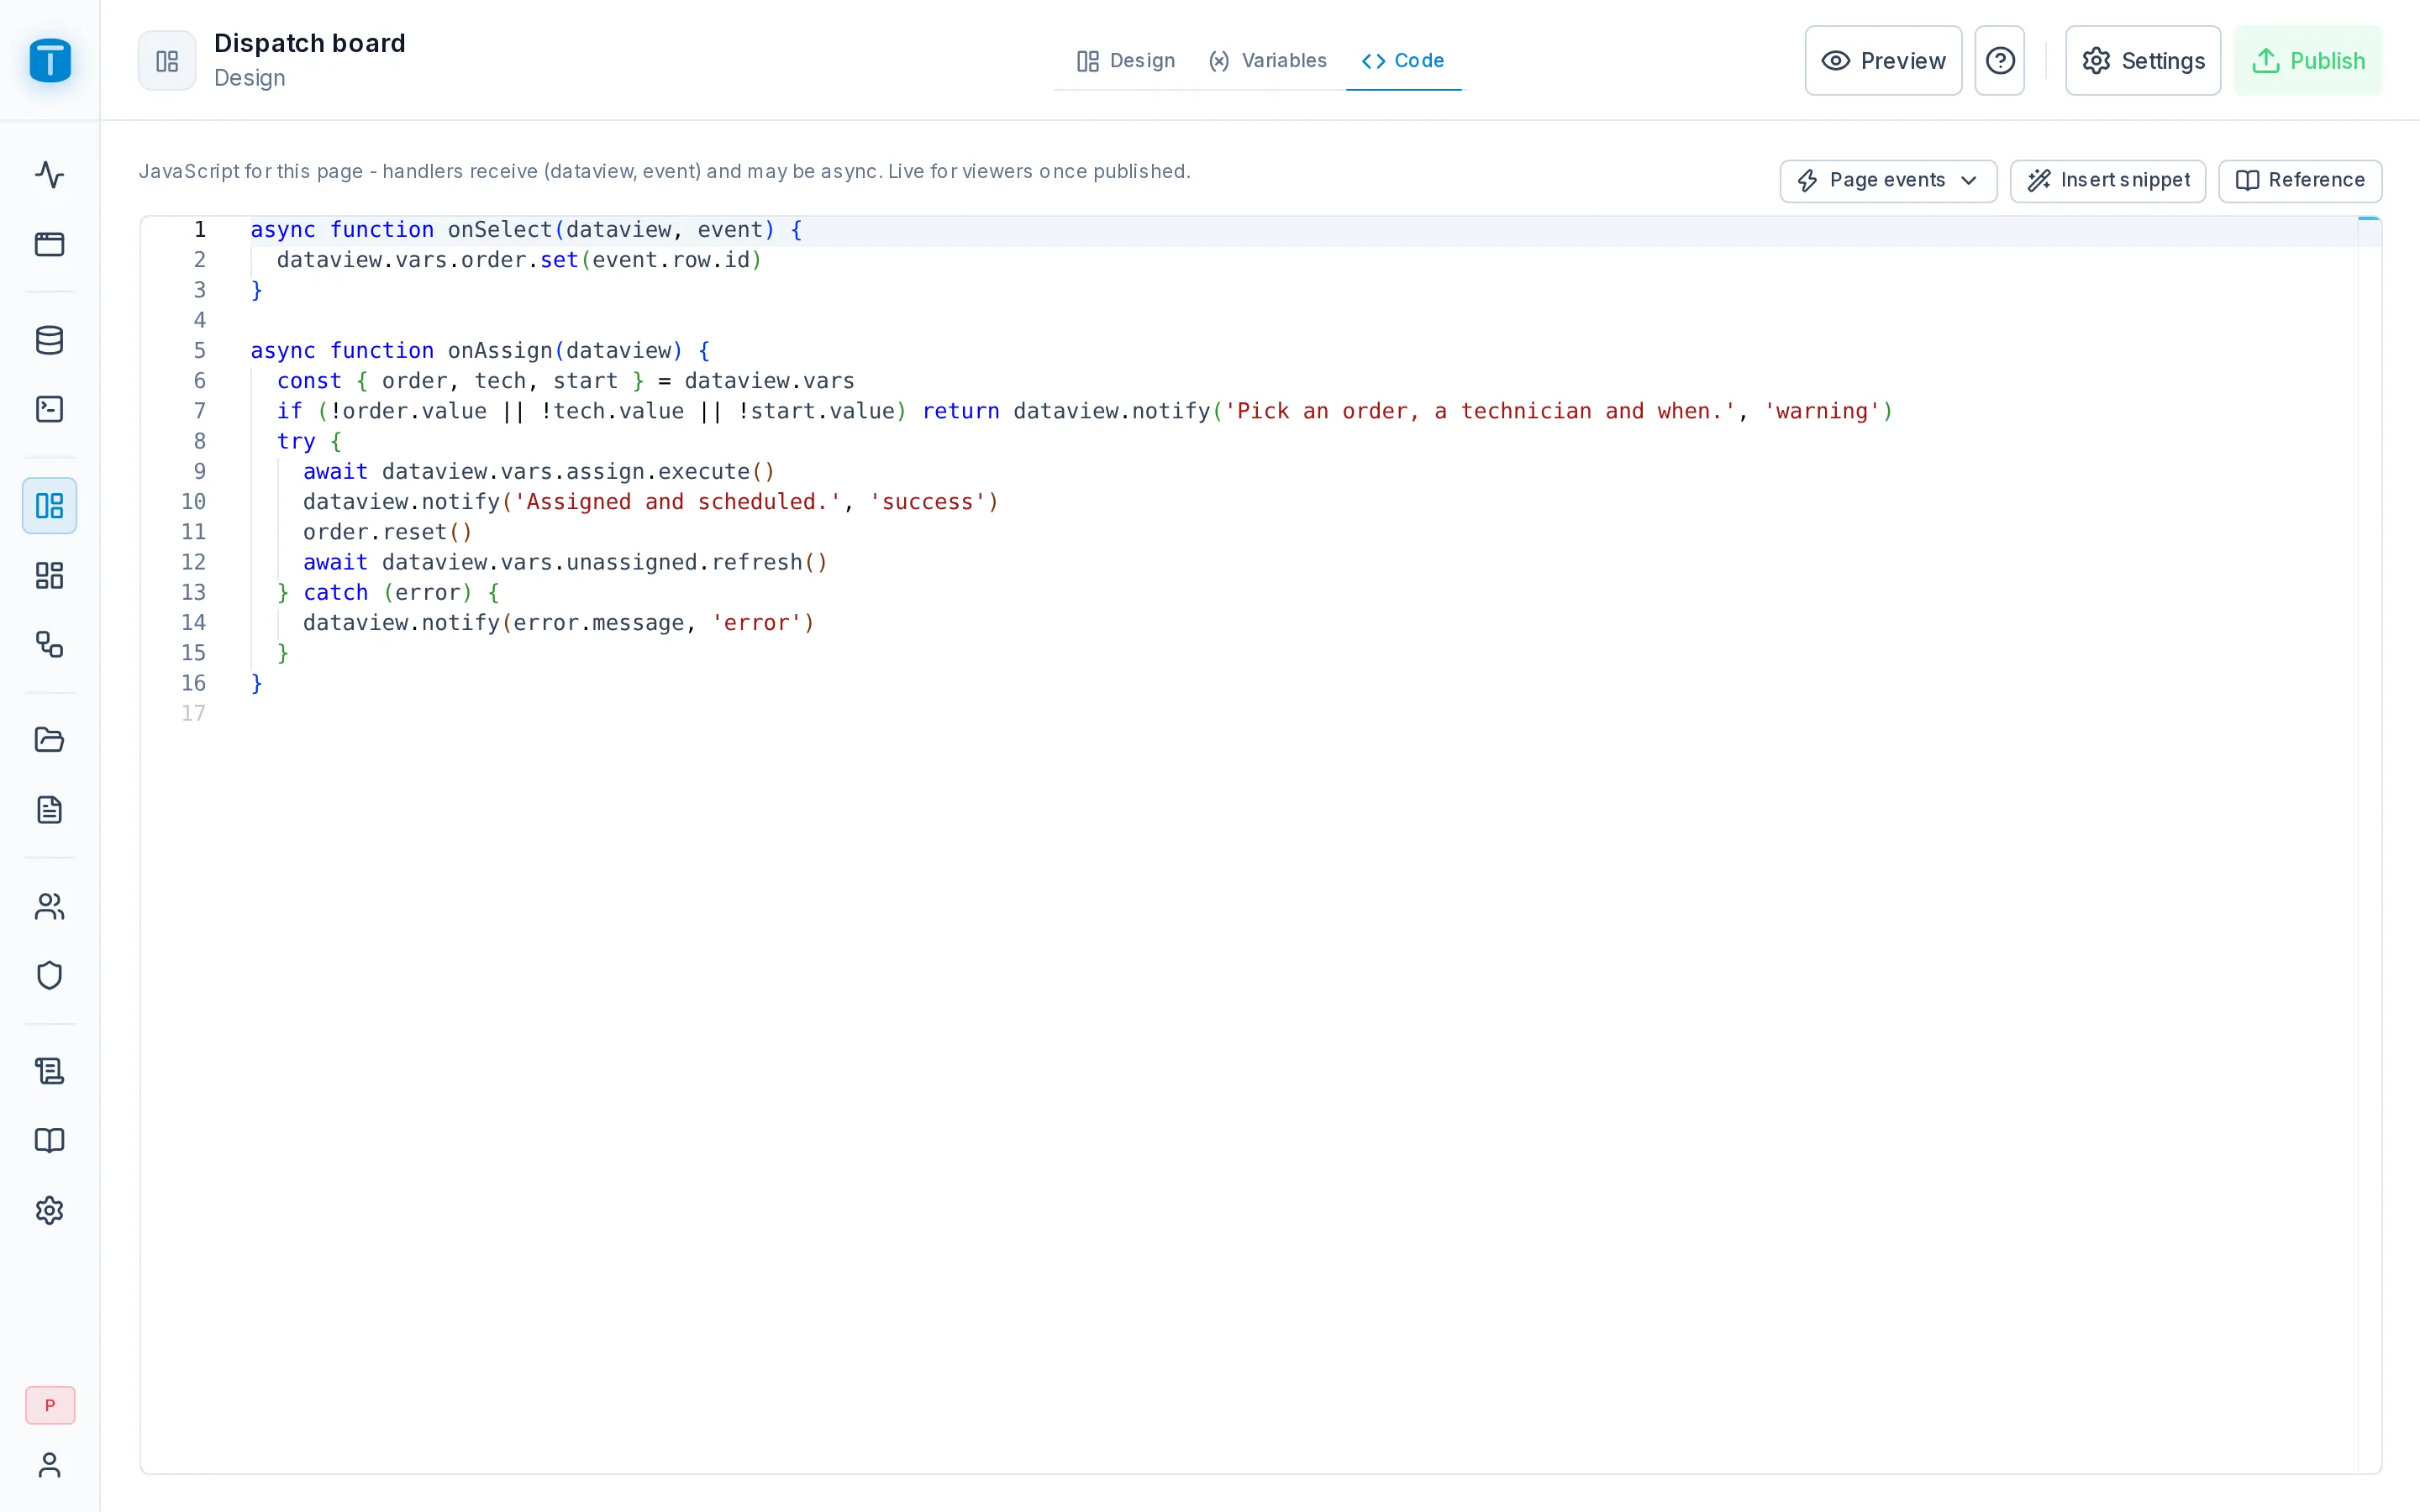Screen dimensions: 2420x1512
Task: Click the 'Pick an order, a technician and when.' string
Action: click(1480, 411)
